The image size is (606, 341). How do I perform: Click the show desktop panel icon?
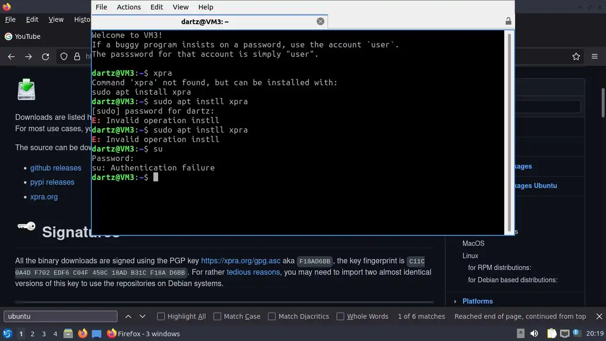[97, 334]
